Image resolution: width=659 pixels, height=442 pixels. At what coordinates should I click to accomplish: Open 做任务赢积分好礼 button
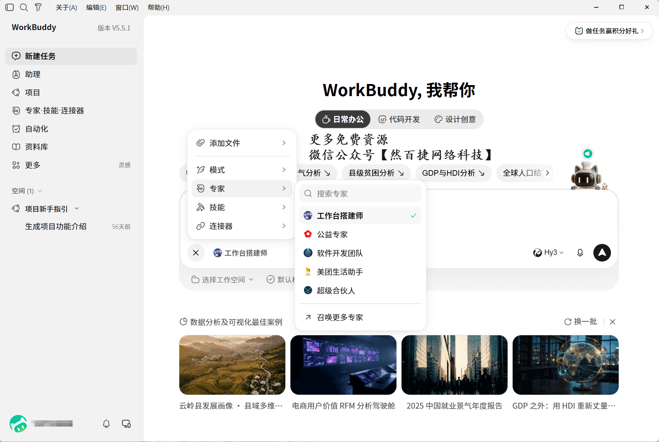(609, 31)
